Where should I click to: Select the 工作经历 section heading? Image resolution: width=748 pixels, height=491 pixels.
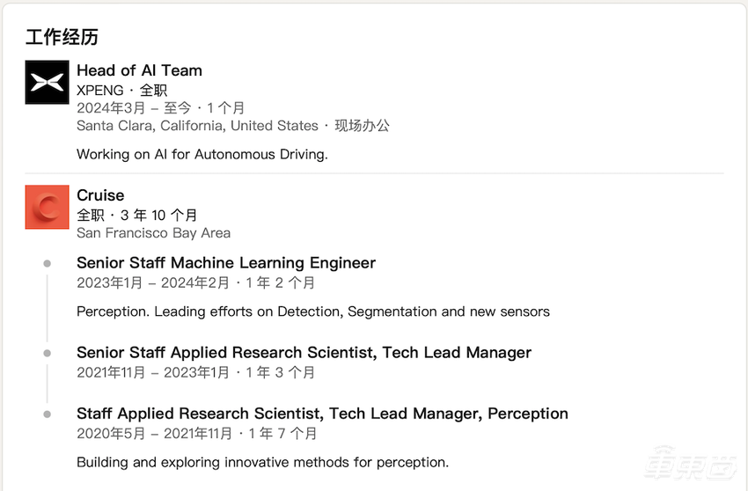(62, 37)
